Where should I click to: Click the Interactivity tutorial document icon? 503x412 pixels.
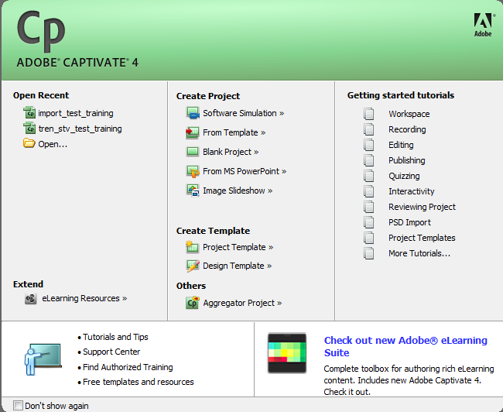tap(368, 191)
